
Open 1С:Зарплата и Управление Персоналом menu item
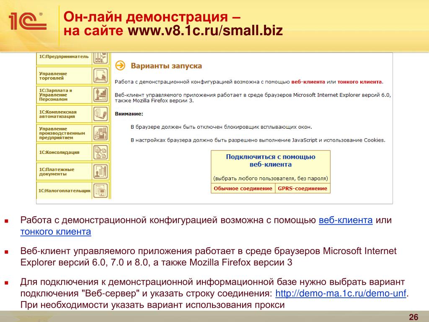click(56, 95)
